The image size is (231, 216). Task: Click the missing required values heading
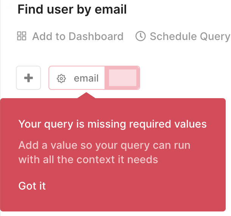(112, 124)
